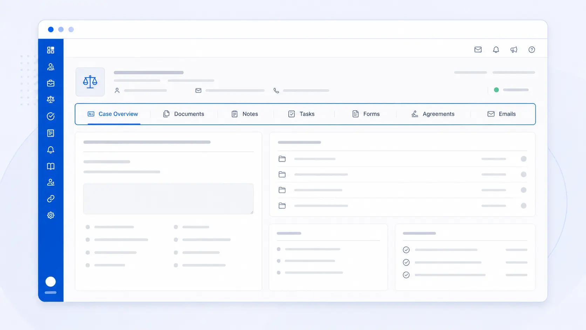Open the briefcase icon in sidebar
The height and width of the screenshot is (330, 586).
click(x=51, y=83)
